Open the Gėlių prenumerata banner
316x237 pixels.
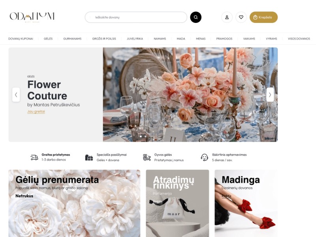pyautogui.click(x=74, y=203)
